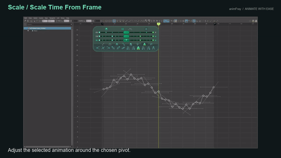Click the circular target icon in the green panel's top-right corner
The width and height of the screenshot is (281, 158).
tap(146, 29)
